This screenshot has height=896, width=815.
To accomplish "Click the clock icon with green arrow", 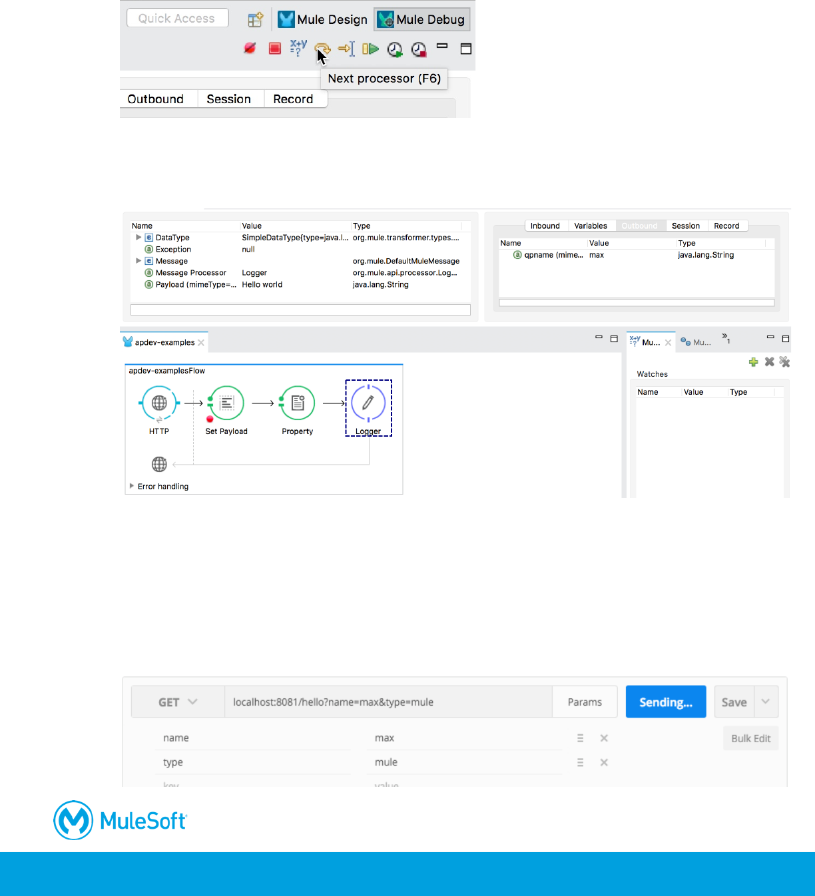I will (x=395, y=49).
